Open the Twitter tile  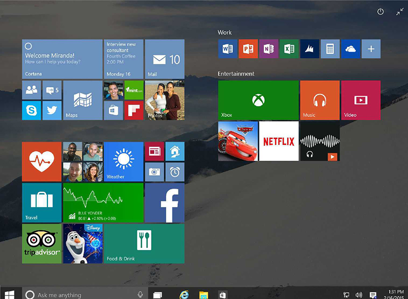[x=52, y=111]
